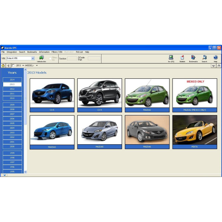Open the Vehicle Info tool
Viewport: 222px width, 222px height.
pos(42,59)
